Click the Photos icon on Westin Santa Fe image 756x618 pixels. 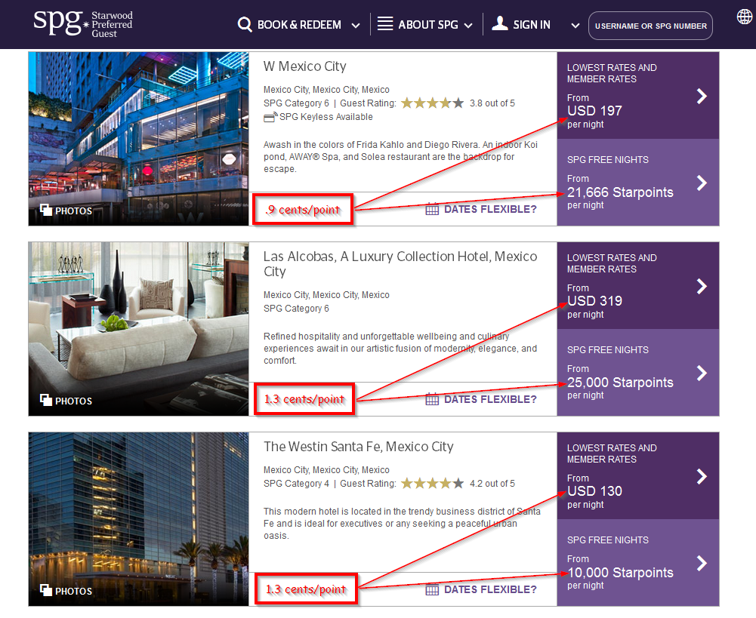point(46,590)
